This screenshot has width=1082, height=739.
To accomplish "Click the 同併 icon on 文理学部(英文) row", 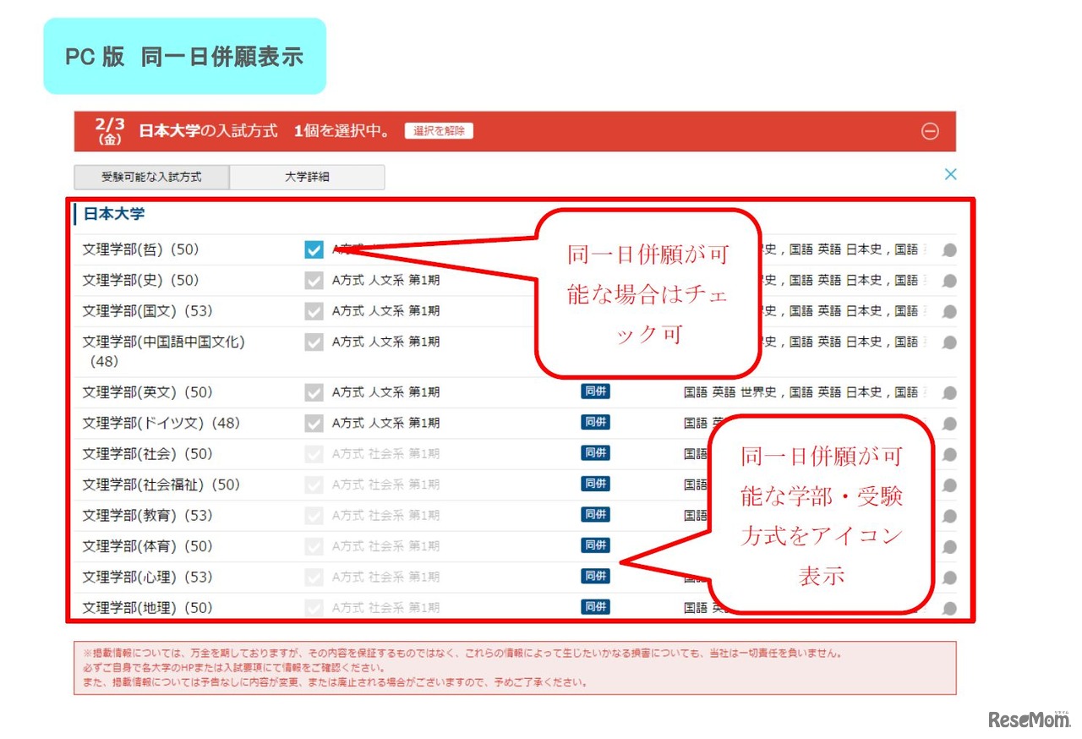I will tap(595, 391).
